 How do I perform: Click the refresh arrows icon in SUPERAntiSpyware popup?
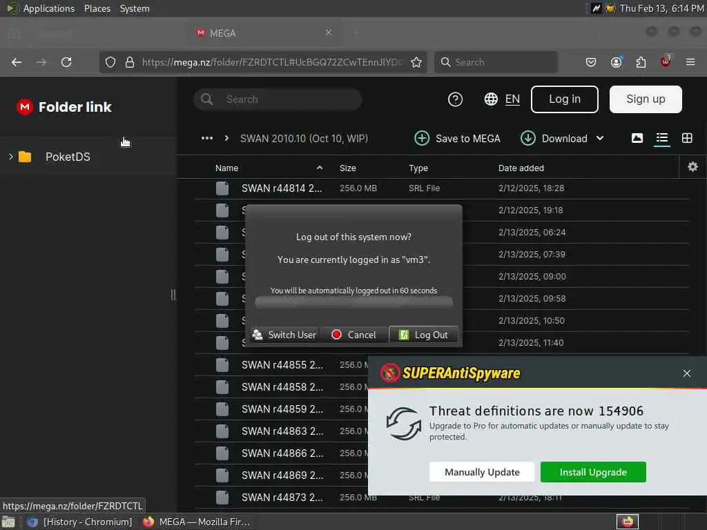click(x=403, y=424)
